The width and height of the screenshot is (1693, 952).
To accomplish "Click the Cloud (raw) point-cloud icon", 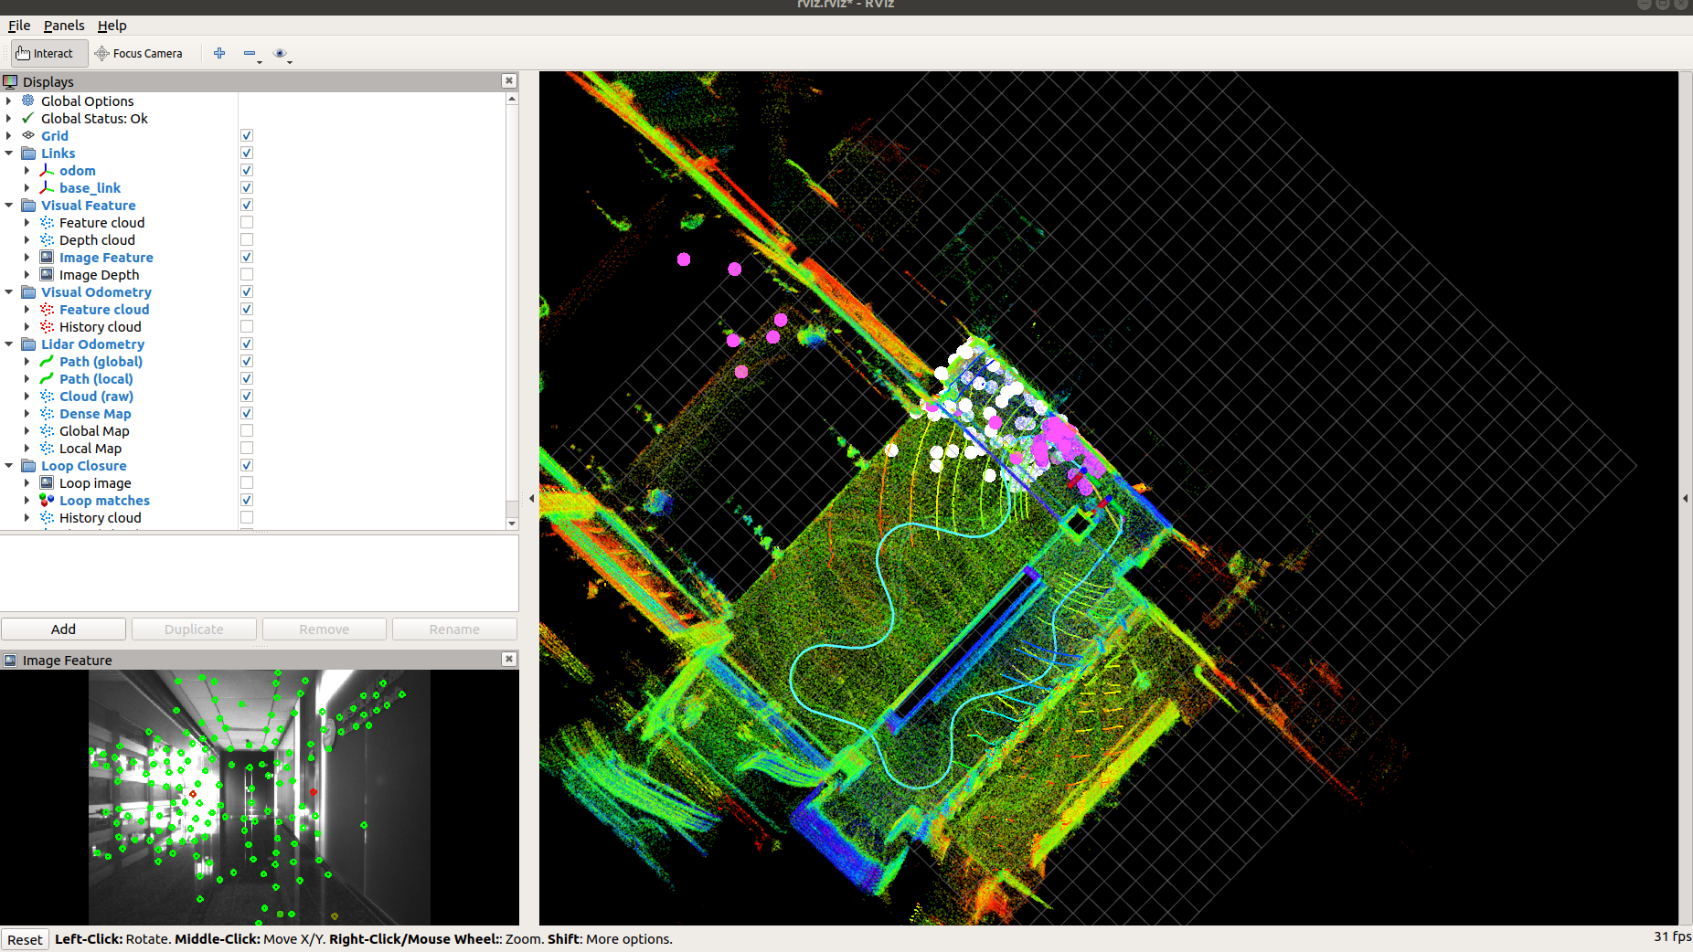I will [x=47, y=396].
